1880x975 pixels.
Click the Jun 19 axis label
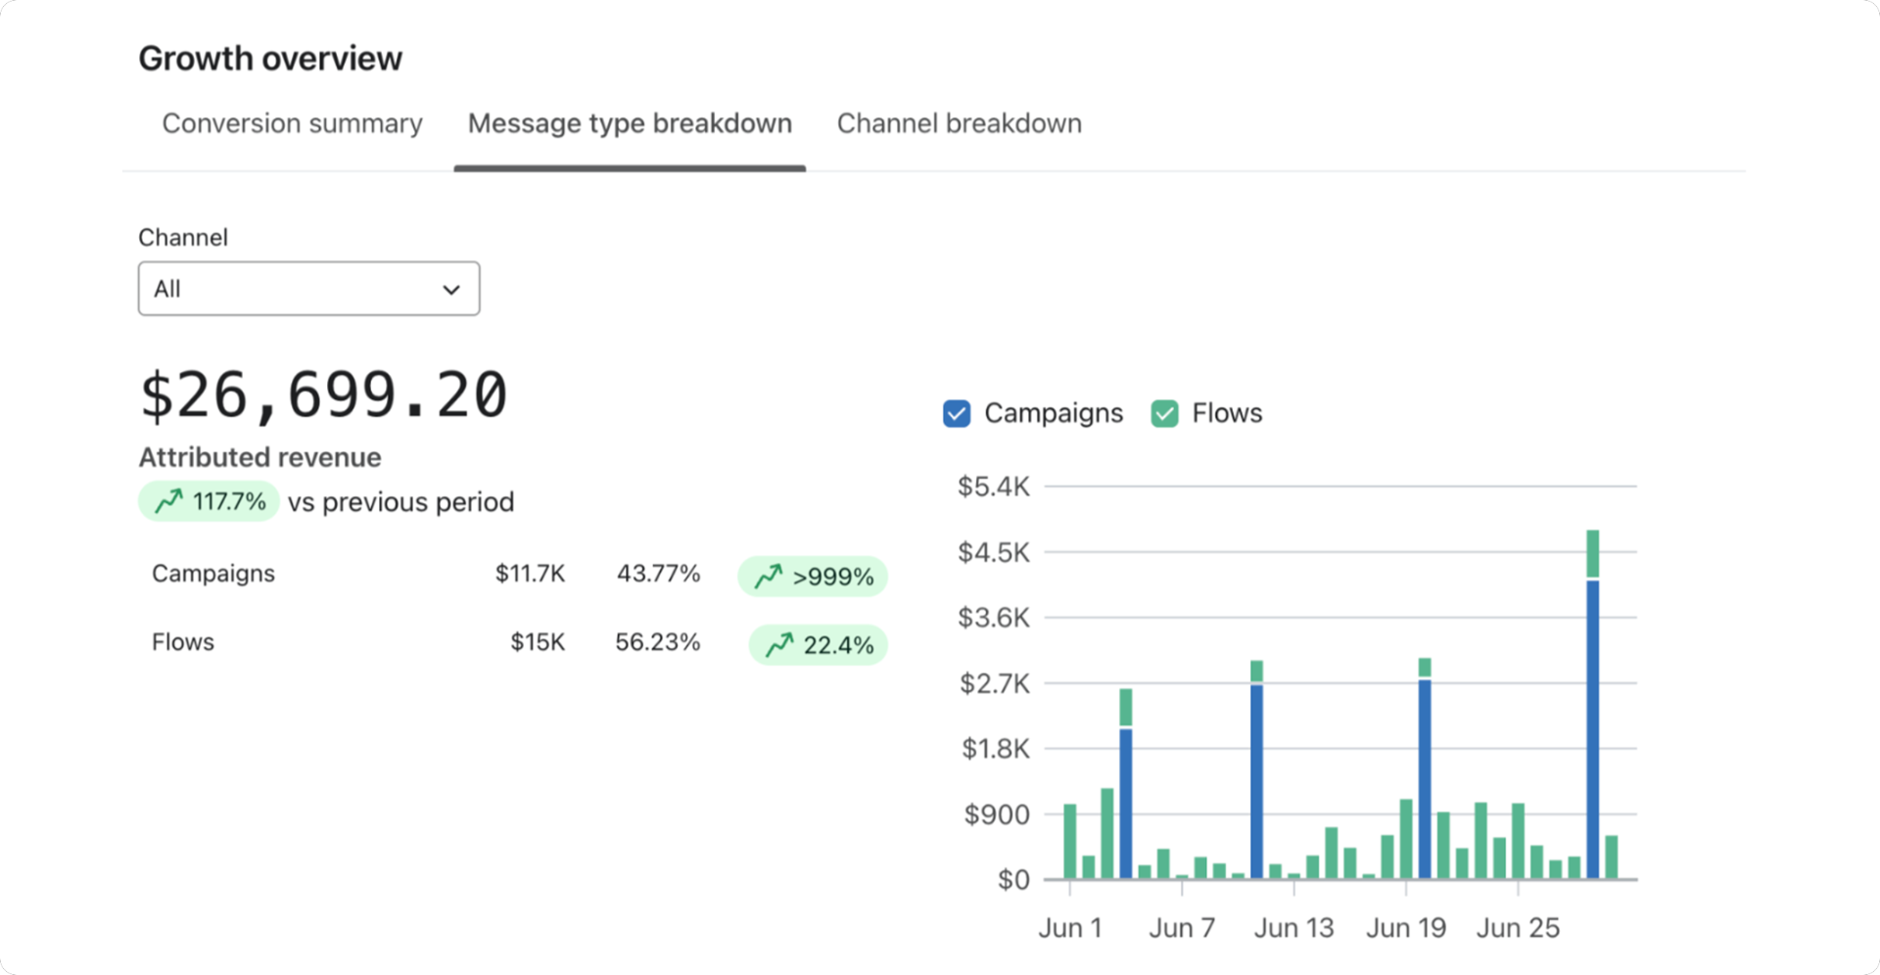[x=1406, y=928]
